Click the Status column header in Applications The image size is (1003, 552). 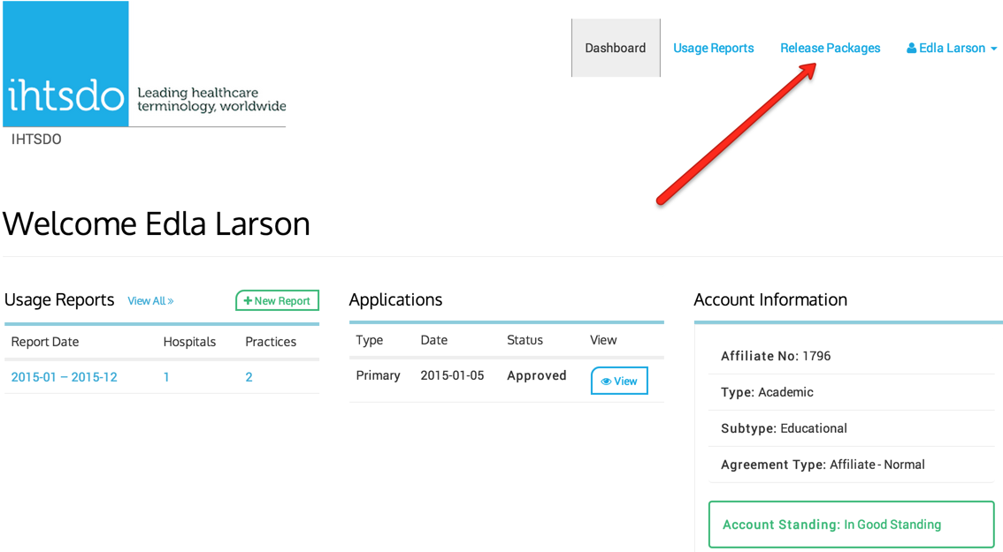[524, 340]
